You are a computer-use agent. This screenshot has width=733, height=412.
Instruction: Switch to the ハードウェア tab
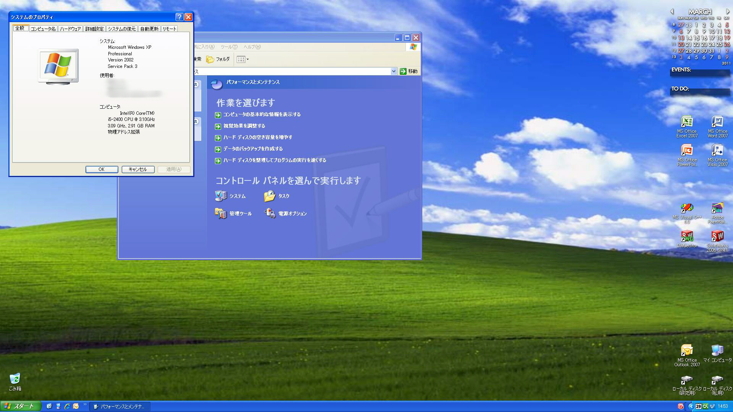tap(70, 29)
